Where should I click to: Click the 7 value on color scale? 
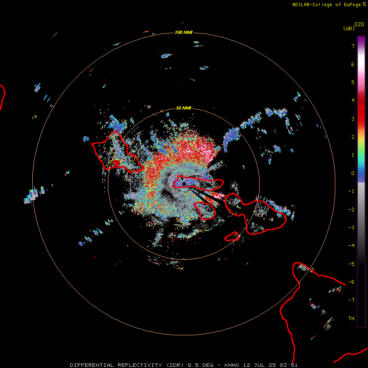(x=353, y=46)
